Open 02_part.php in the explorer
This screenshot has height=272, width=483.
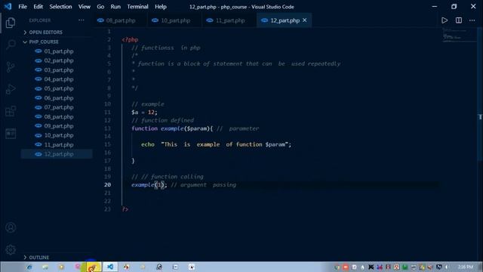coord(59,60)
